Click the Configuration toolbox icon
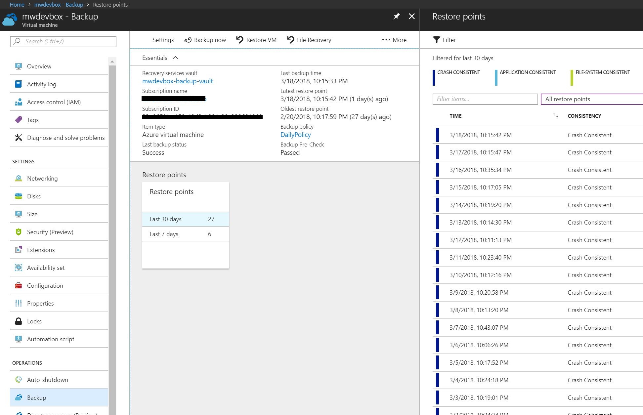Viewport: 643px width, 415px height. (19, 285)
